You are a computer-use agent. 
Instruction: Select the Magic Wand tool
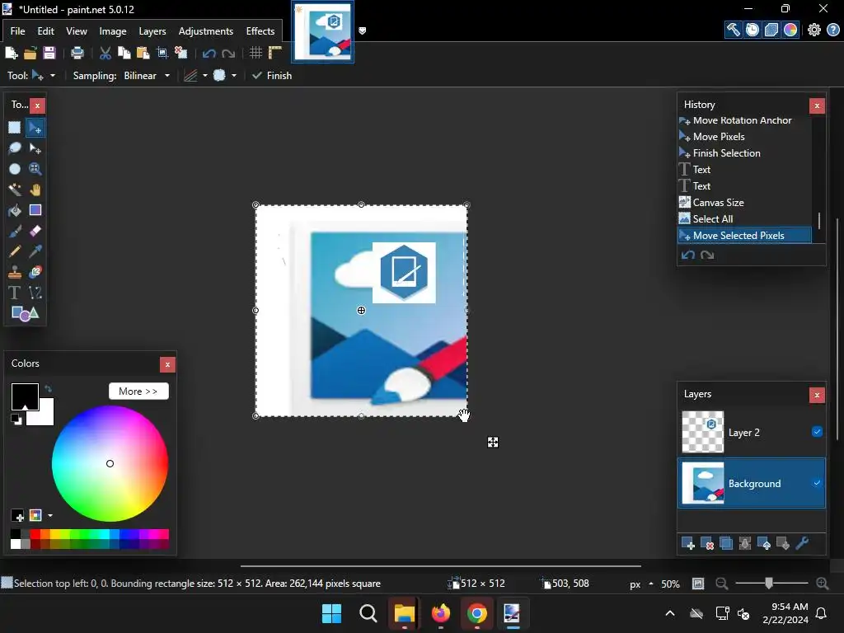[15, 190]
